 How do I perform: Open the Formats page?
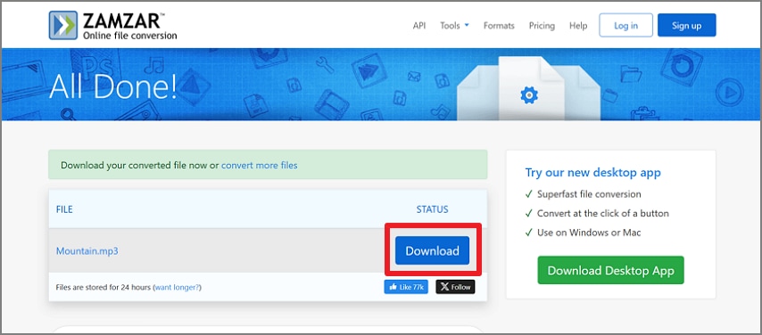click(499, 26)
